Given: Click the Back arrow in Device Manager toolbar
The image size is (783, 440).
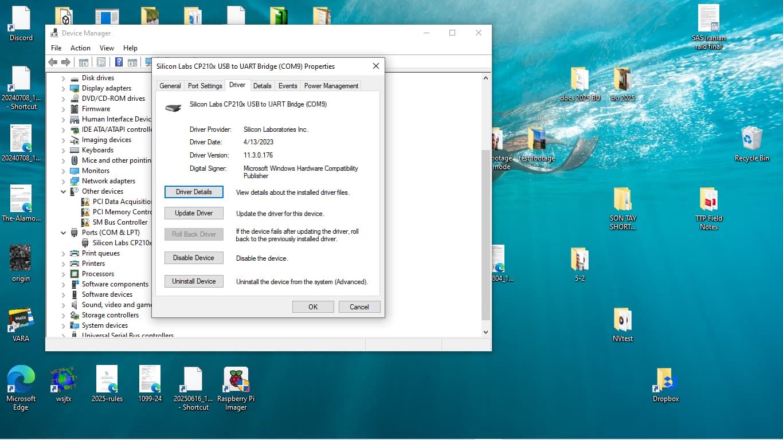Looking at the screenshot, I should pos(53,62).
